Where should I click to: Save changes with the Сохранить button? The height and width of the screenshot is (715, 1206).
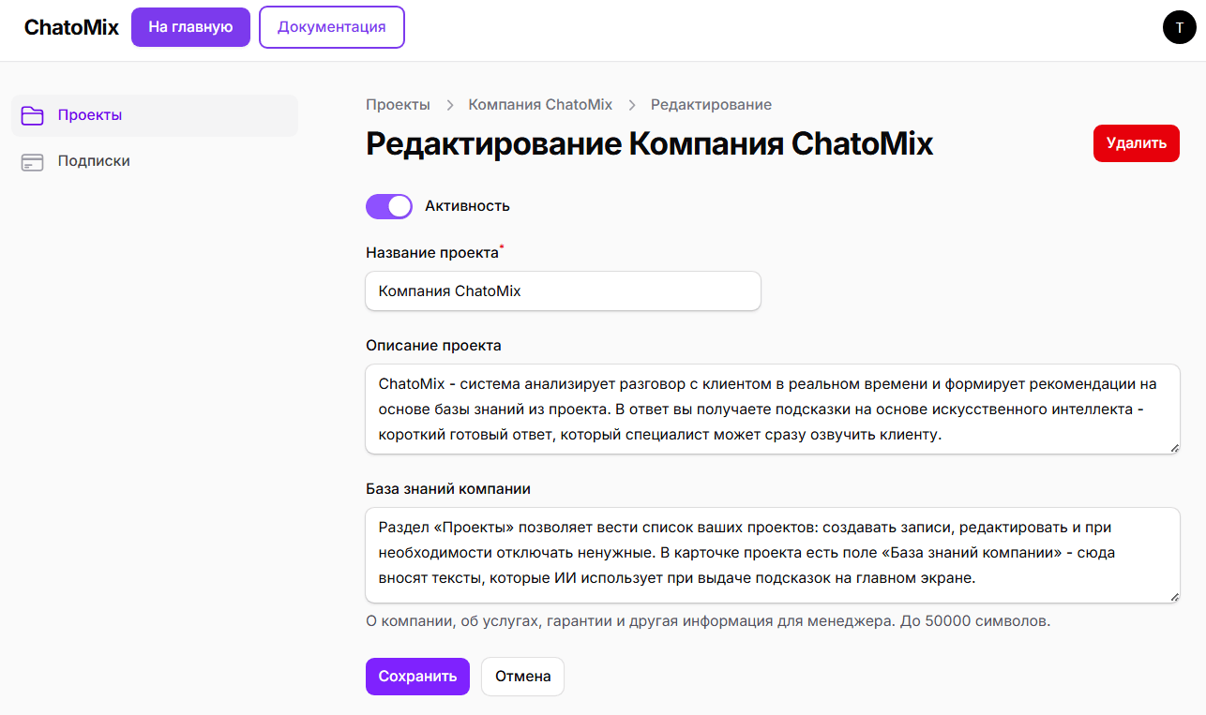point(417,676)
